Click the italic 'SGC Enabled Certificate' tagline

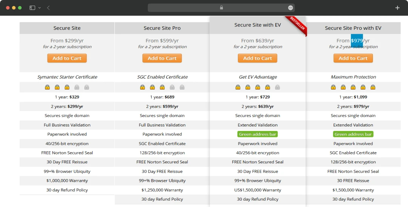point(162,77)
